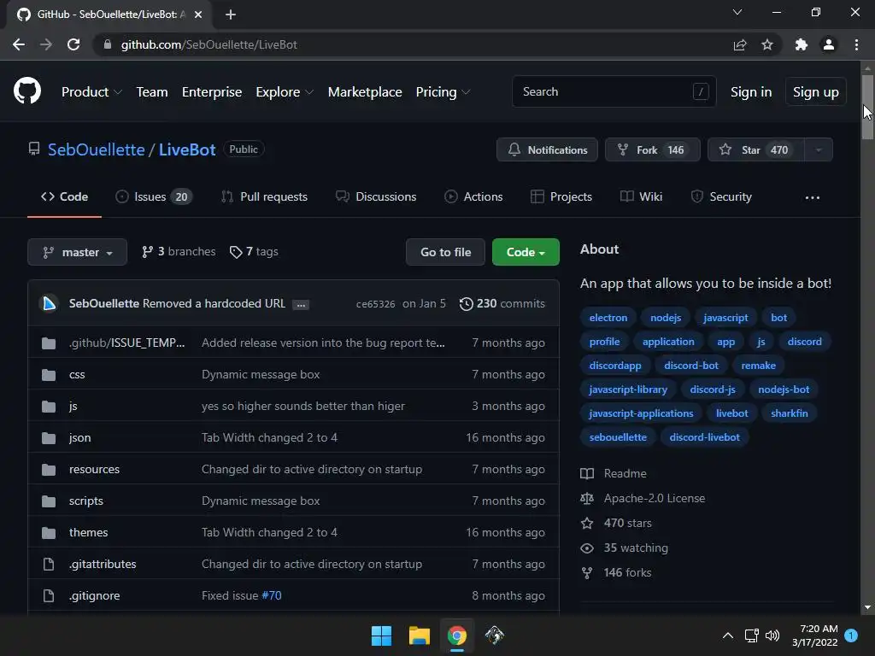Star the repository
This screenshot has height=656, width=875.
pyautogui.click(x=755, y=149)
